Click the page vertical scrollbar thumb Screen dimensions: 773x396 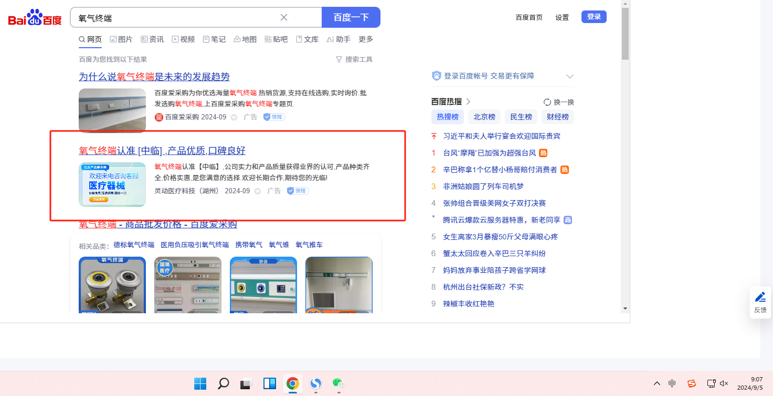625,34
